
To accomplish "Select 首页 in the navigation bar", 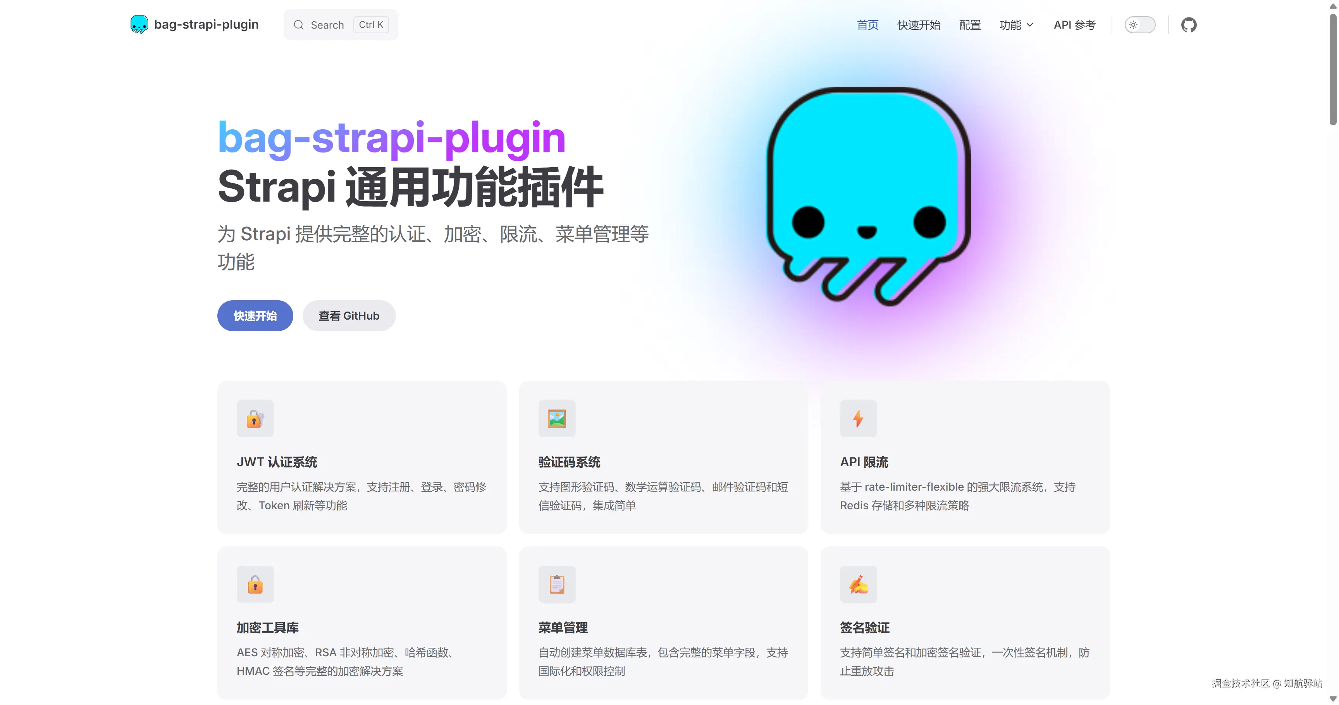I will (867, 24).
